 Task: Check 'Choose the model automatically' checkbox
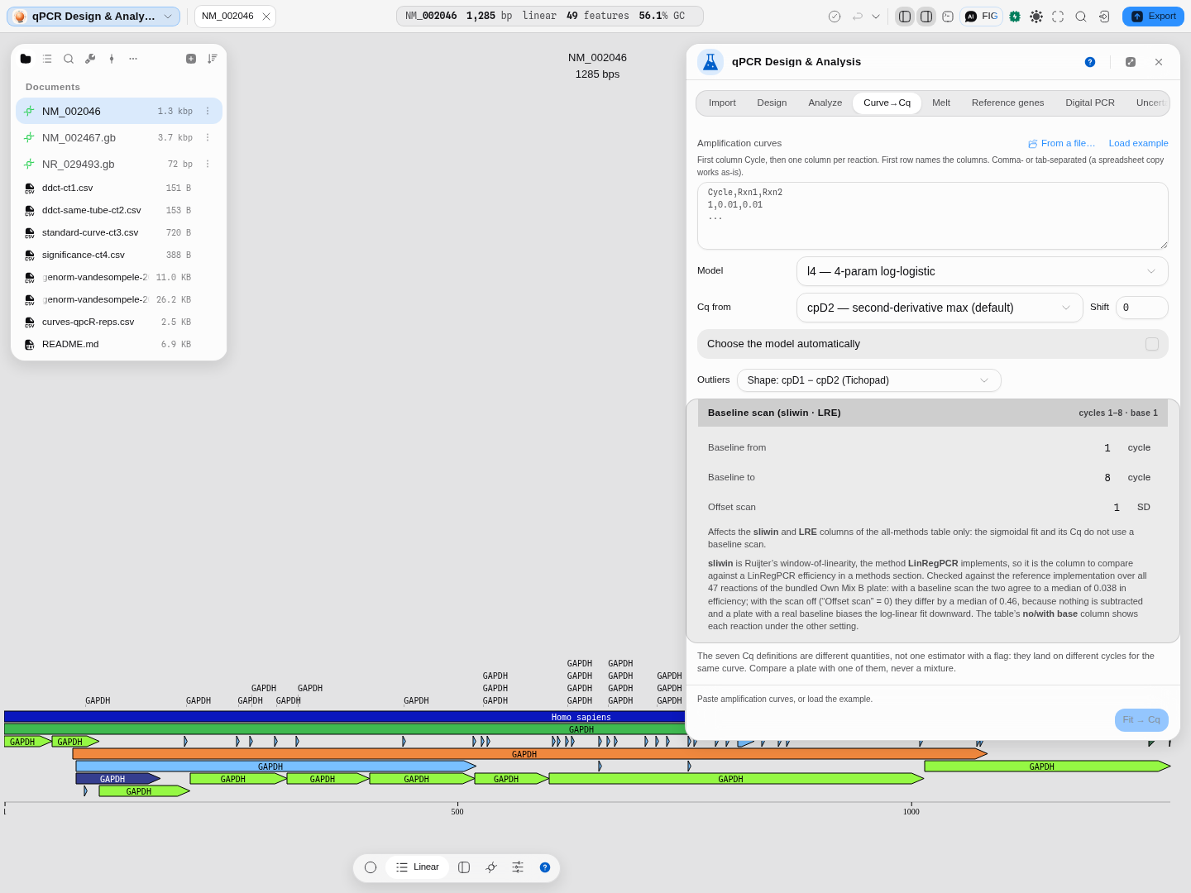point(1152,344)
